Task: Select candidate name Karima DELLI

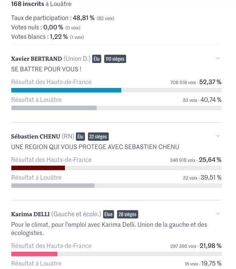Action: click(x=31, y=214)
